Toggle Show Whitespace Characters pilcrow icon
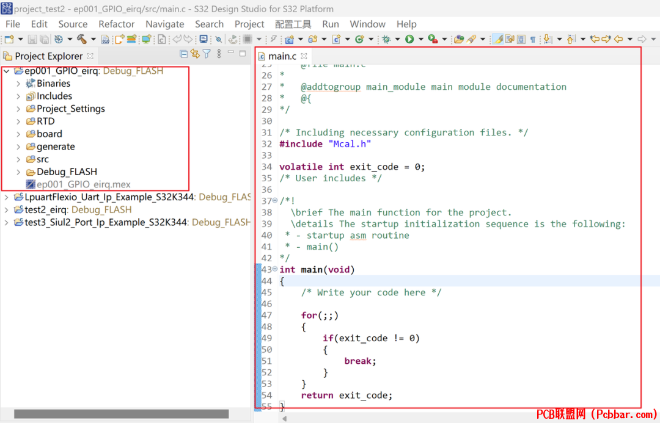Image resolution: width=660 pixels, height=423 pixels. point(533,40)
